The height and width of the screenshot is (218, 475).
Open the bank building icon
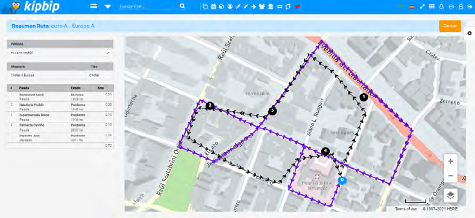(271, 7)
